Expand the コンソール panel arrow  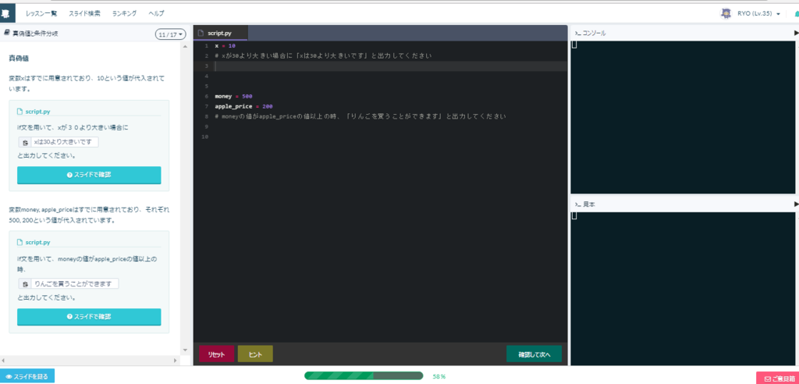(796, 33)
